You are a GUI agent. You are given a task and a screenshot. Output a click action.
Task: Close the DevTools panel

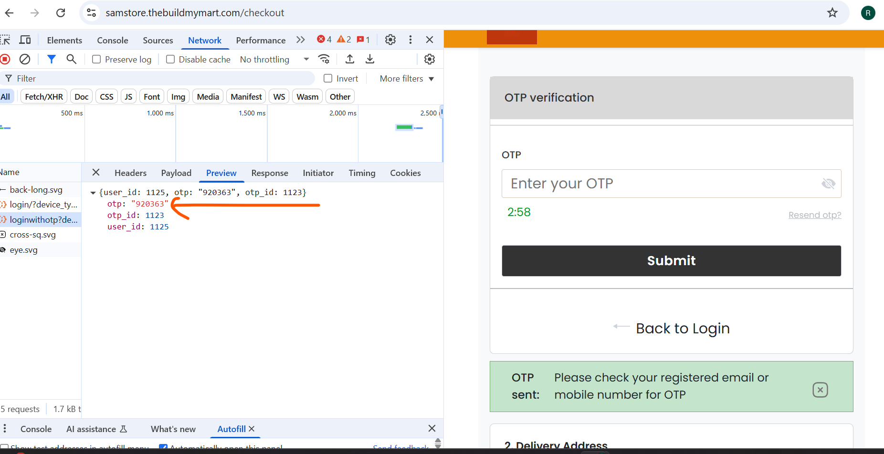(x=430, y=40)
